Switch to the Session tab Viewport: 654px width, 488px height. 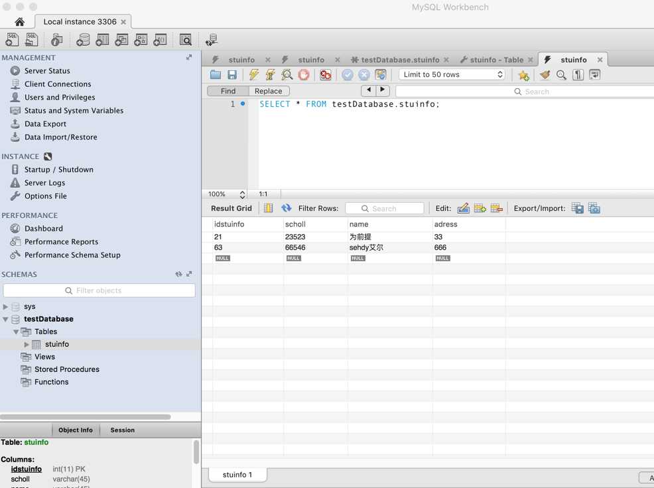pos(123,430)
